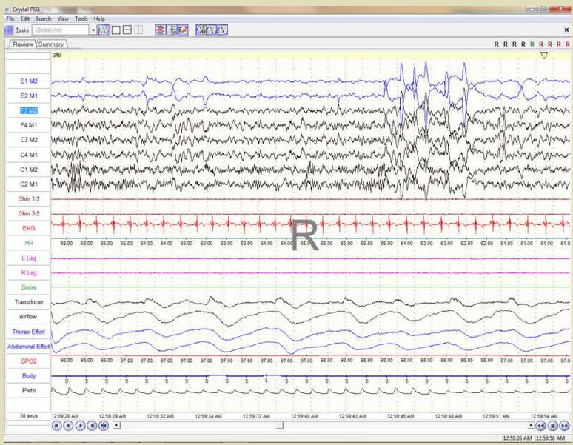Screen dimensions: 573x445
Task: Open the Tools menu
Action: [81, 19]
